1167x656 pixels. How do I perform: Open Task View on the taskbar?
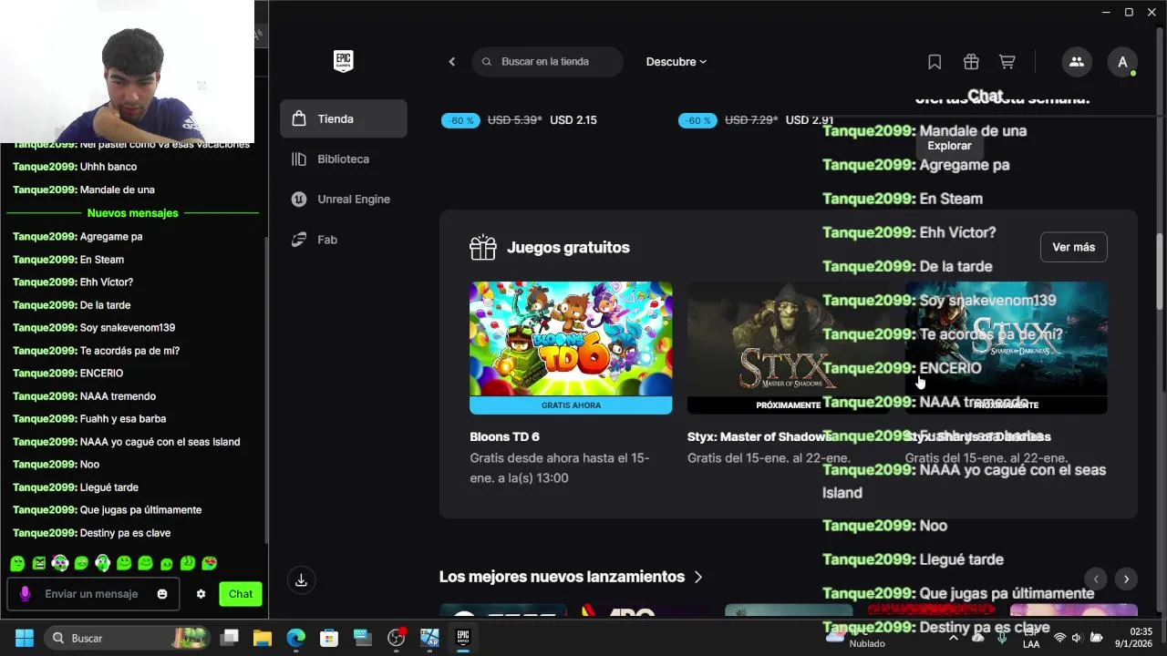[x=230, y=638]
